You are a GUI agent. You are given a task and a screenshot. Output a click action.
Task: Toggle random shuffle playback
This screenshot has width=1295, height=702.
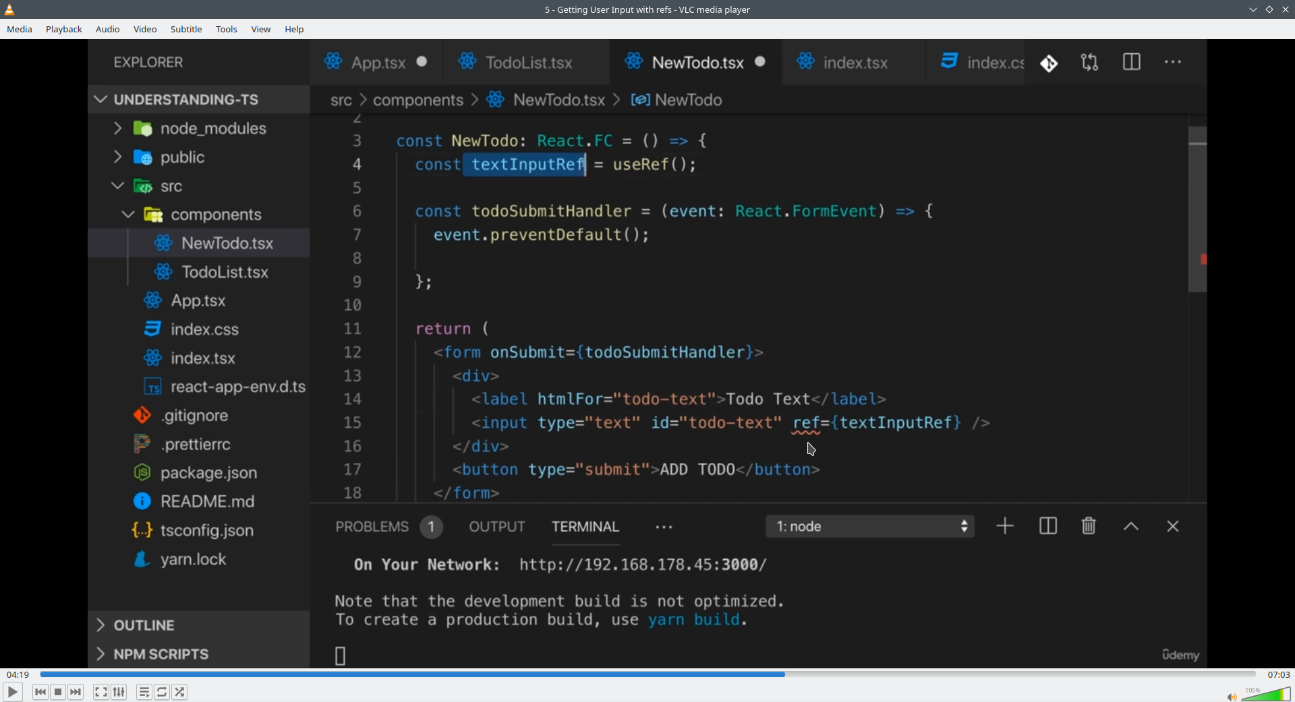click(180, 692)
